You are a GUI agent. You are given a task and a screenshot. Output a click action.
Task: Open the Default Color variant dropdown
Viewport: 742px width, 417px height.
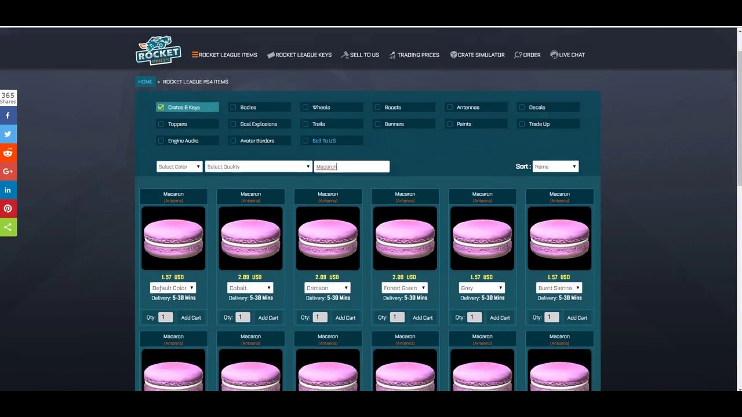coord(173,288)
